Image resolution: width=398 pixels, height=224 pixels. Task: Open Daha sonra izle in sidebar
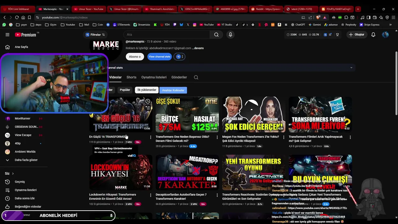pyautogui.click(x=25, y=198)
